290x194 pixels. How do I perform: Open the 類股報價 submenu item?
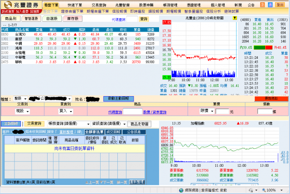(x=156, y=11)
